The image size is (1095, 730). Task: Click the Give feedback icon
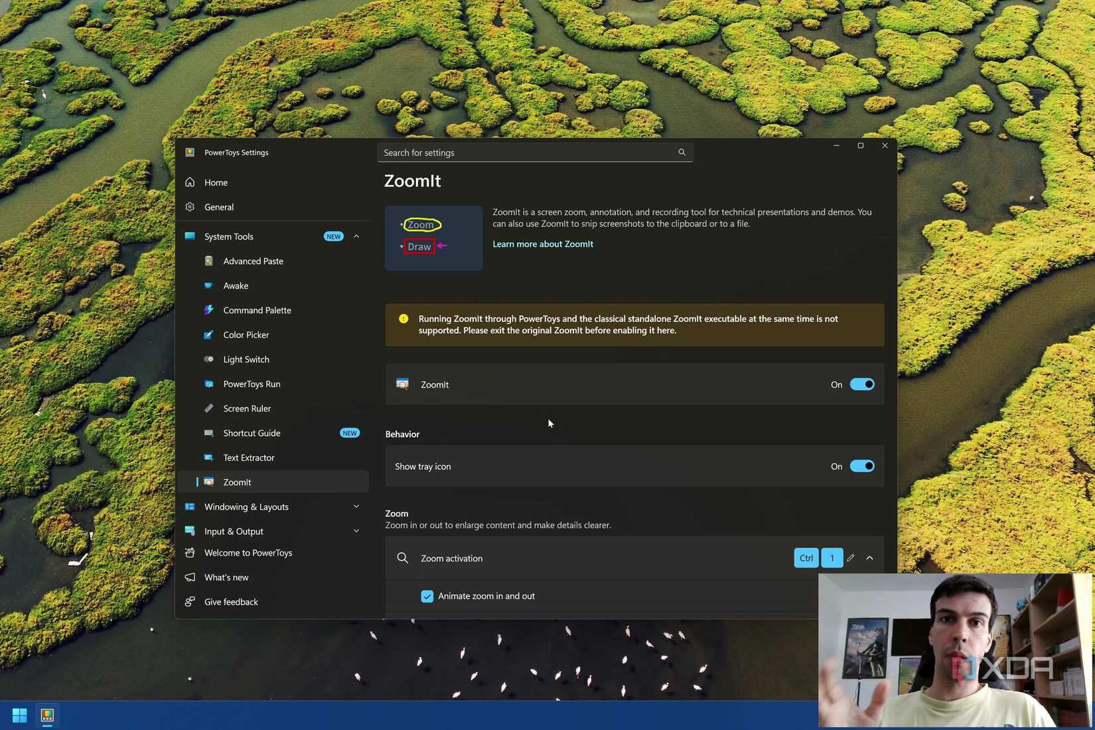point(190,602)
